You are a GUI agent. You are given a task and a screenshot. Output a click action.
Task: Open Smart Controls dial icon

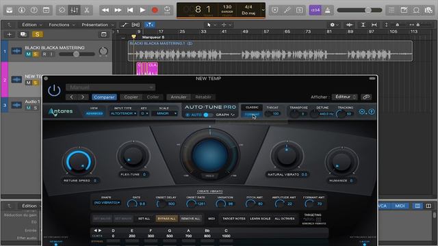point(62,10)
